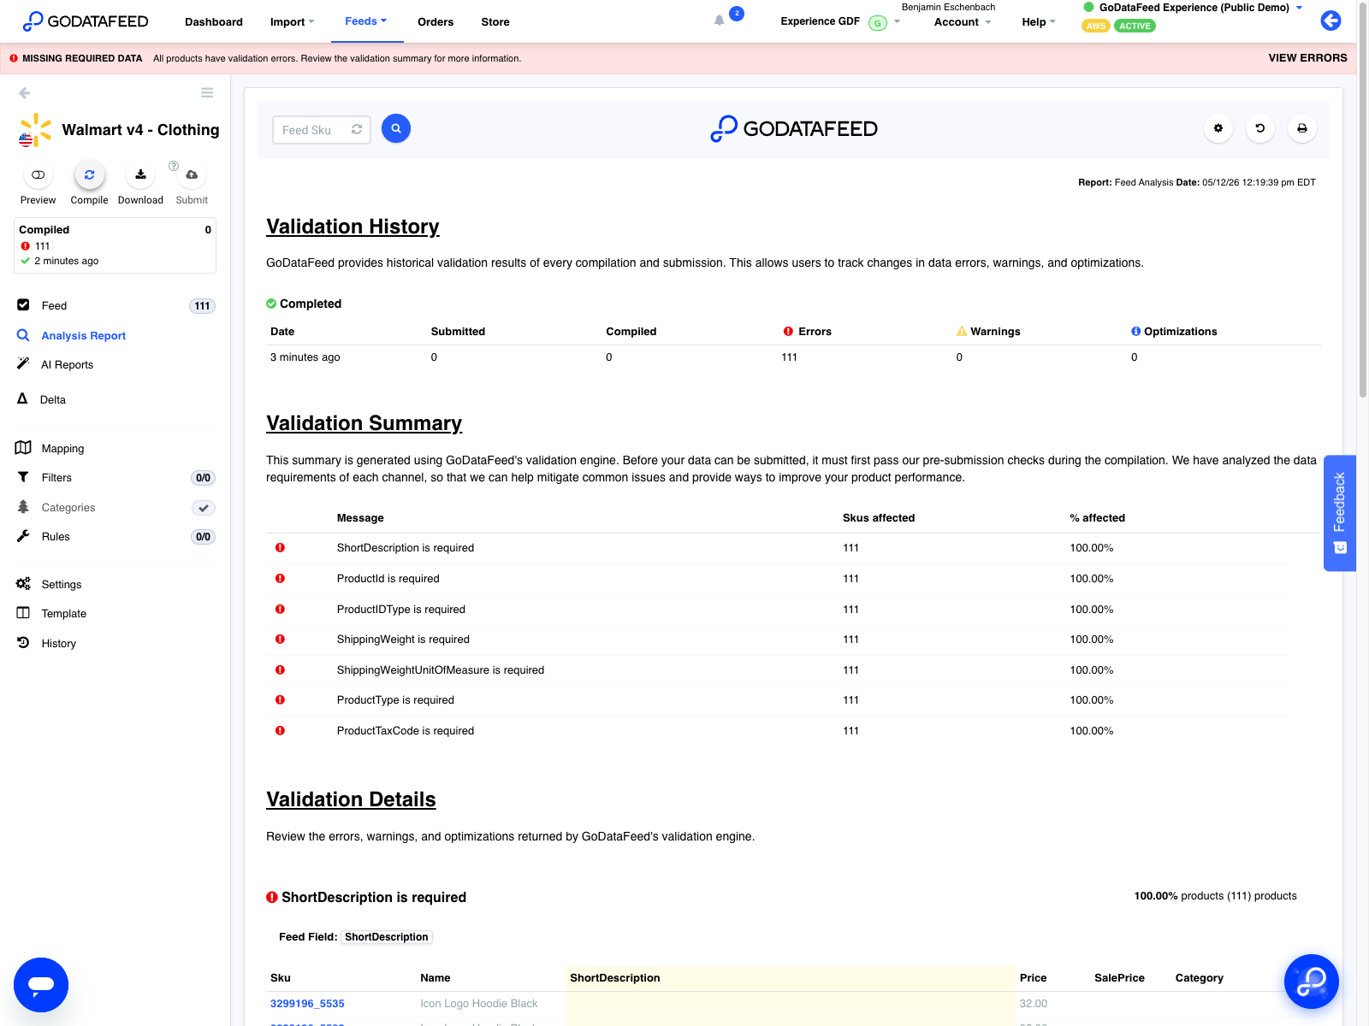Click the Submit cloud icon
This screenshot has width=1369, height=1026.
tap(192, 174)
